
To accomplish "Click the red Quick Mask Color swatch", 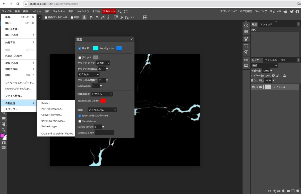I will click(103, 101).
